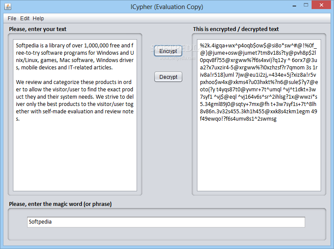The width and height of the screenshot is (334, 249).
Task: Click the encrypted line starting '8v86n.3v32s455'
Action: 259,112
